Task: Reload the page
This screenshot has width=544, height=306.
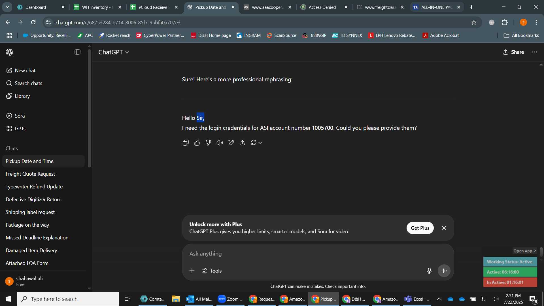Action: 33,22
